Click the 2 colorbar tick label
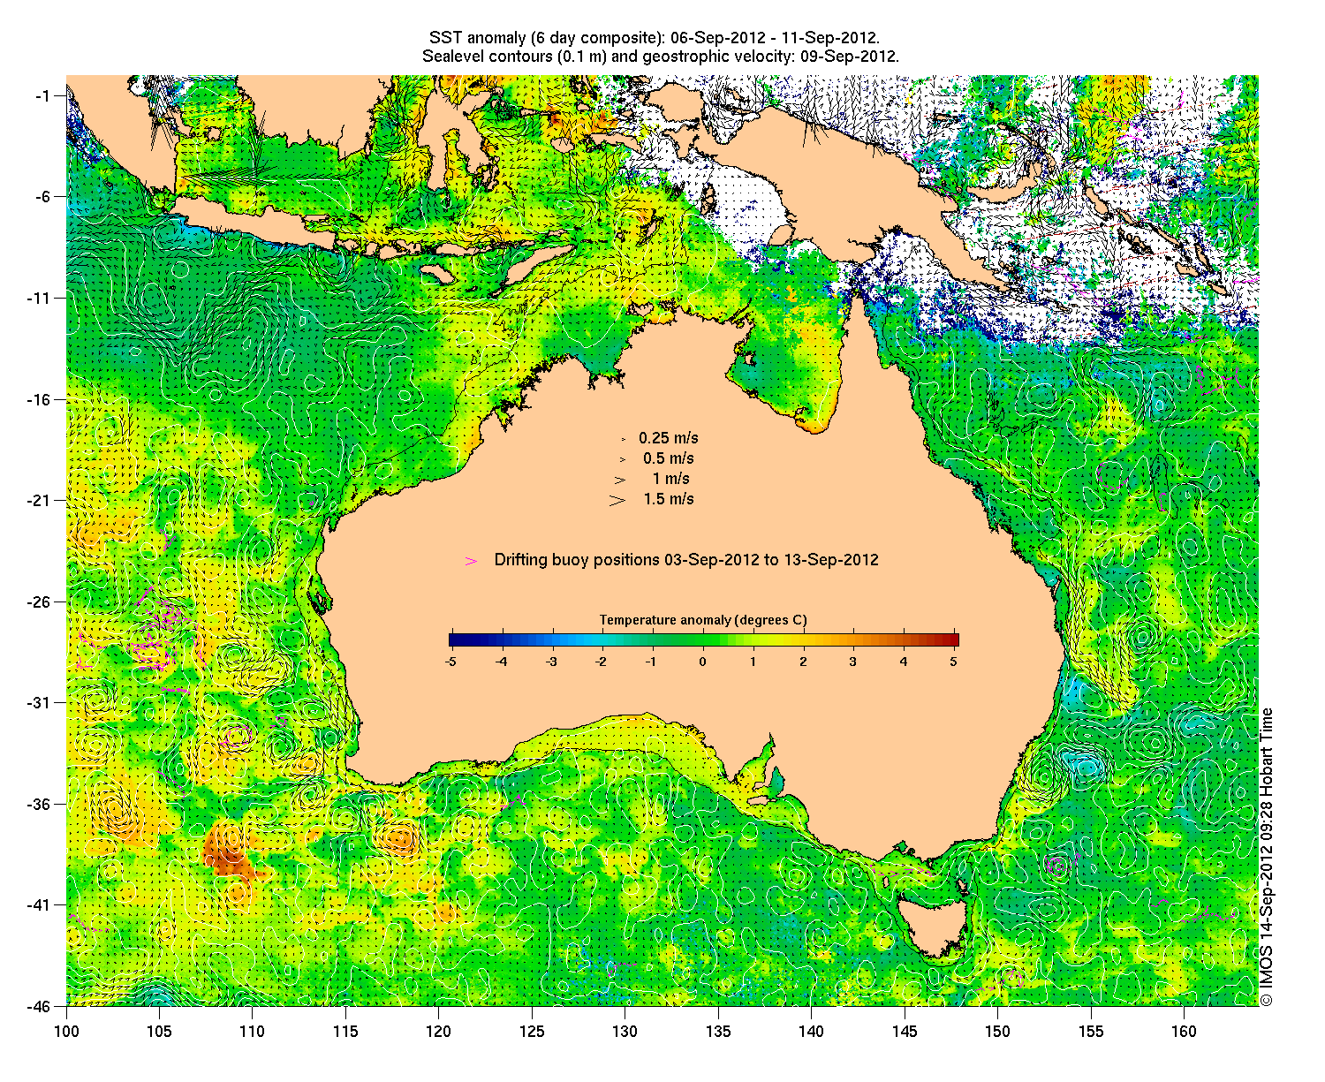This screenshot has height=1082, width=1325. [x=803, y=661]
